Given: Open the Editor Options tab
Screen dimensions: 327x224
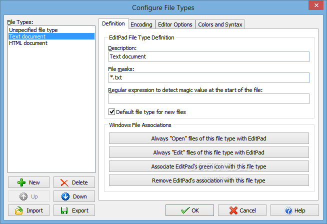Looking at the screenshot, I should click(175, 24).
